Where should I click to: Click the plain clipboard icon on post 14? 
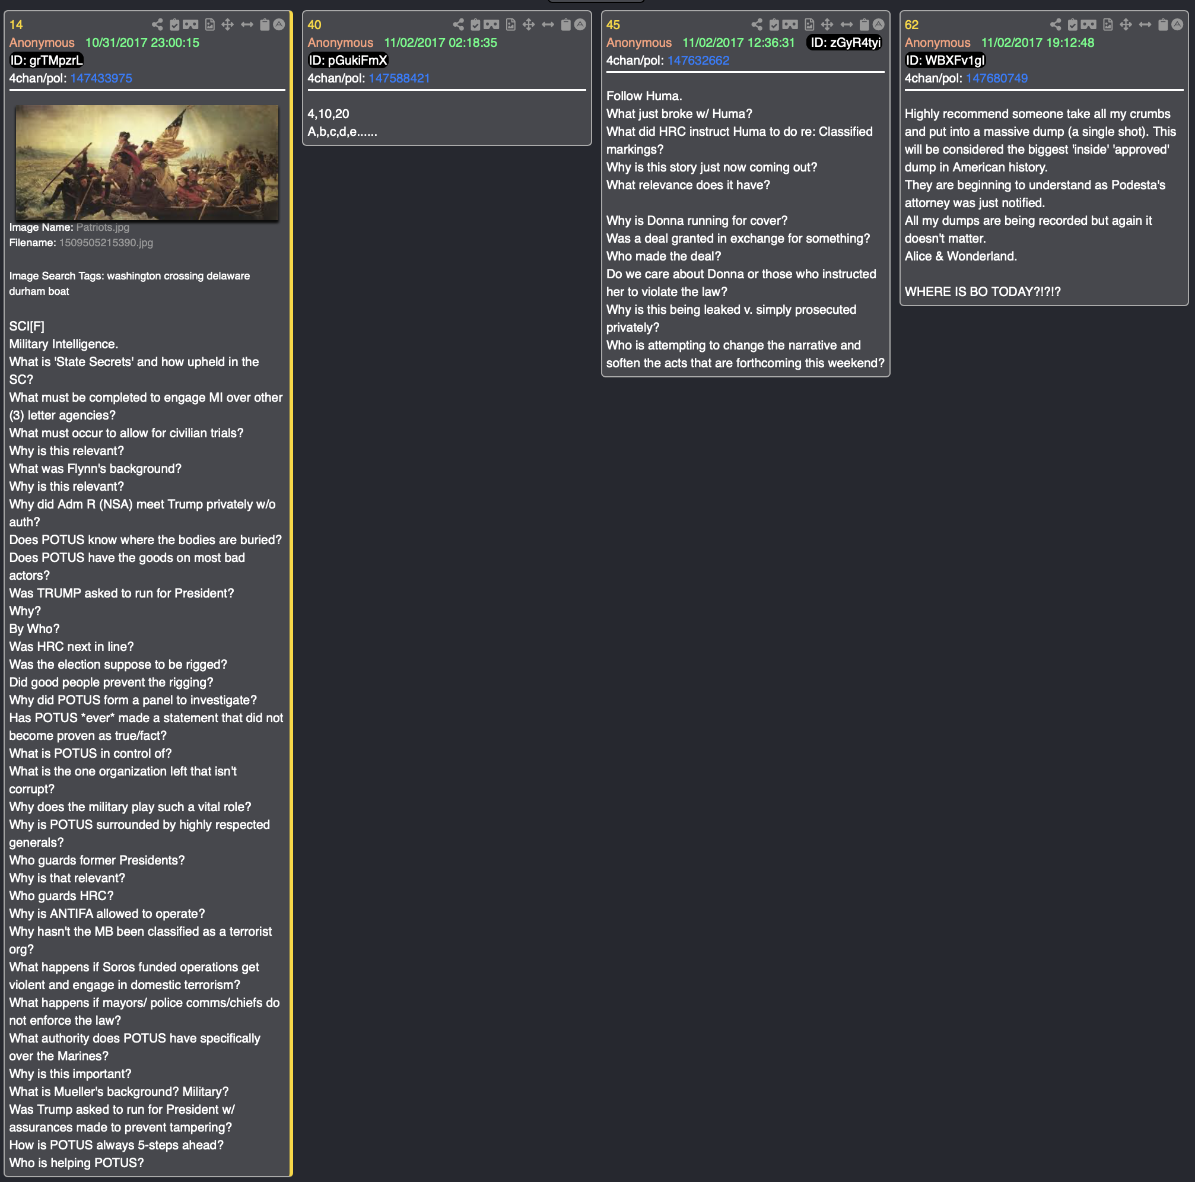(x=265, y=25)
